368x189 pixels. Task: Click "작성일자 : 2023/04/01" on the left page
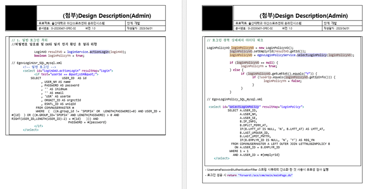[140, 28]
